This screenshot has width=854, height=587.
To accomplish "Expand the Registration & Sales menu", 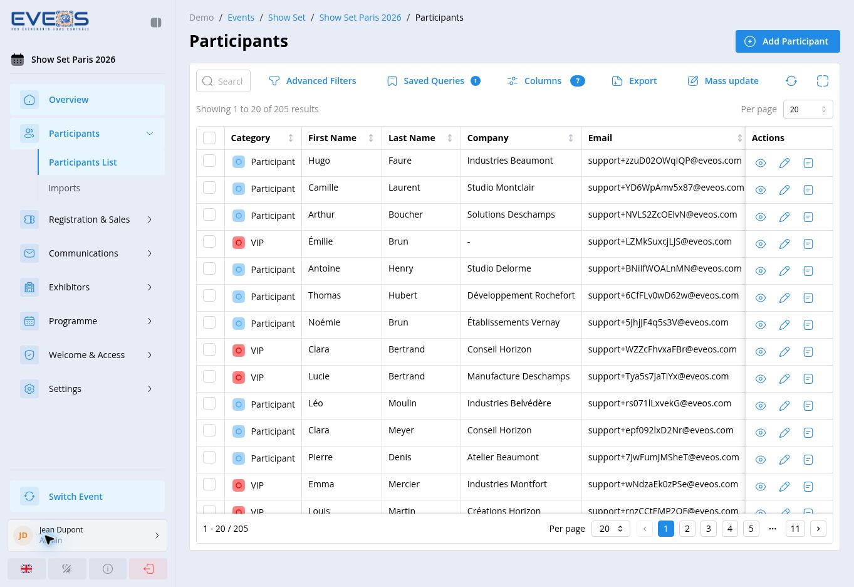I will point(87,219).
